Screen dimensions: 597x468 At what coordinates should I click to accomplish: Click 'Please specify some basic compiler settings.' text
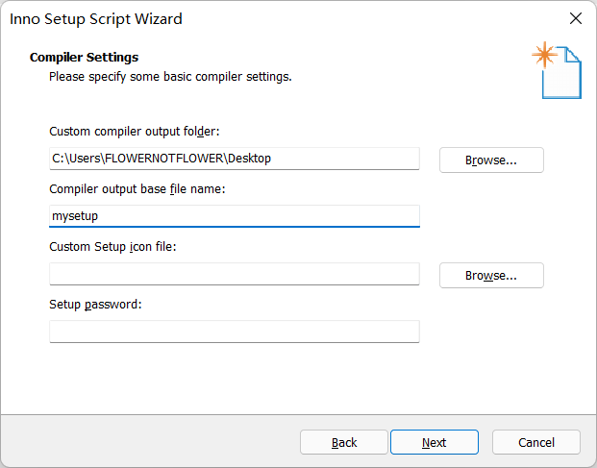click(x=170, y=77)
